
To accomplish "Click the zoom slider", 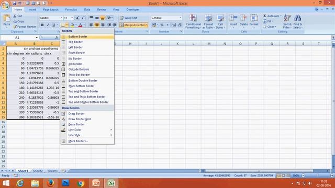I will coord(317,175).
